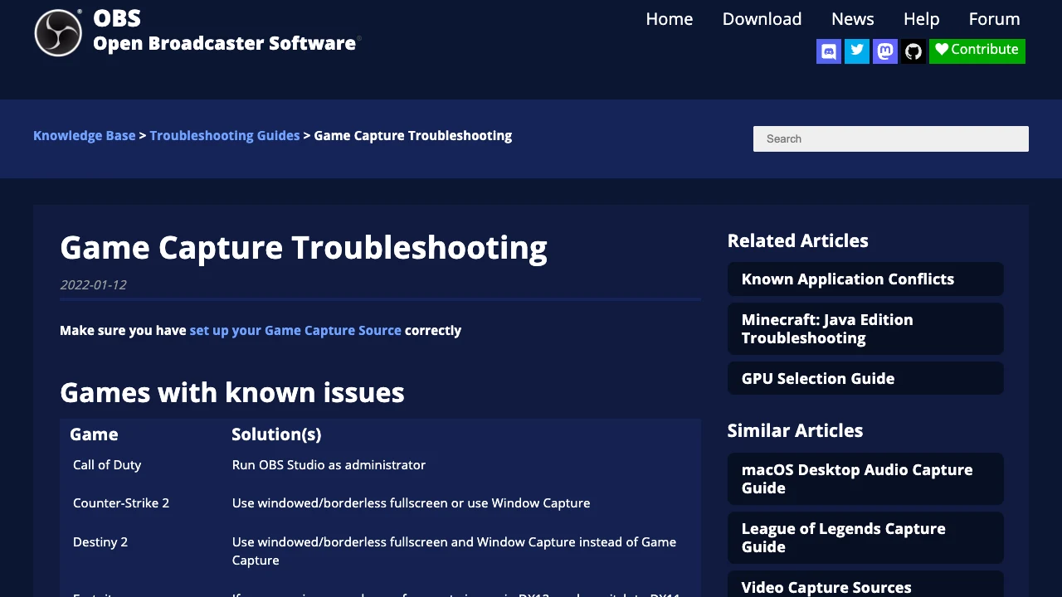Viewport: 1062px width, 597px height.
Task: Open the Help menu item
Action: pos(921,19)
